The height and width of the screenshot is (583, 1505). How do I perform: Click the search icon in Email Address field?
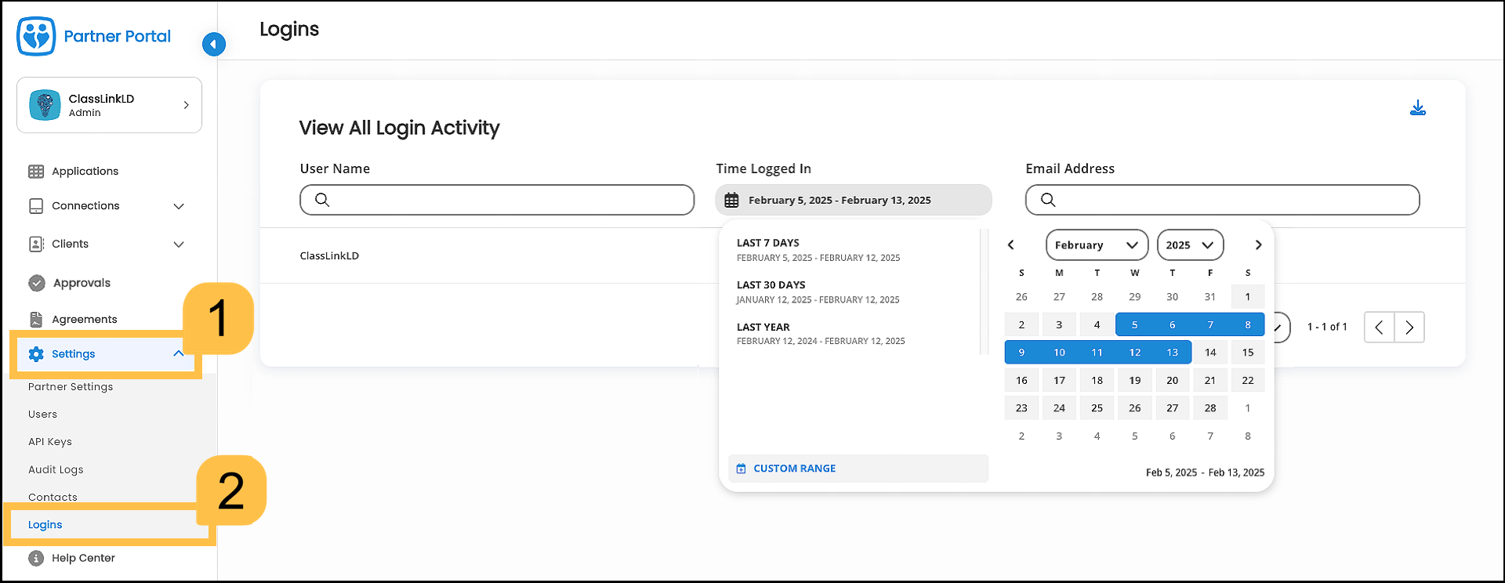click(1048, 200)
